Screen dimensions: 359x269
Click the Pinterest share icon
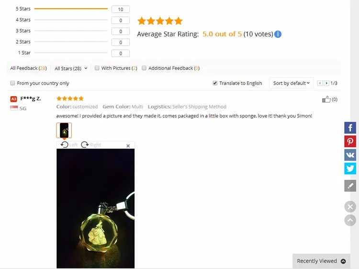point(350,141)
